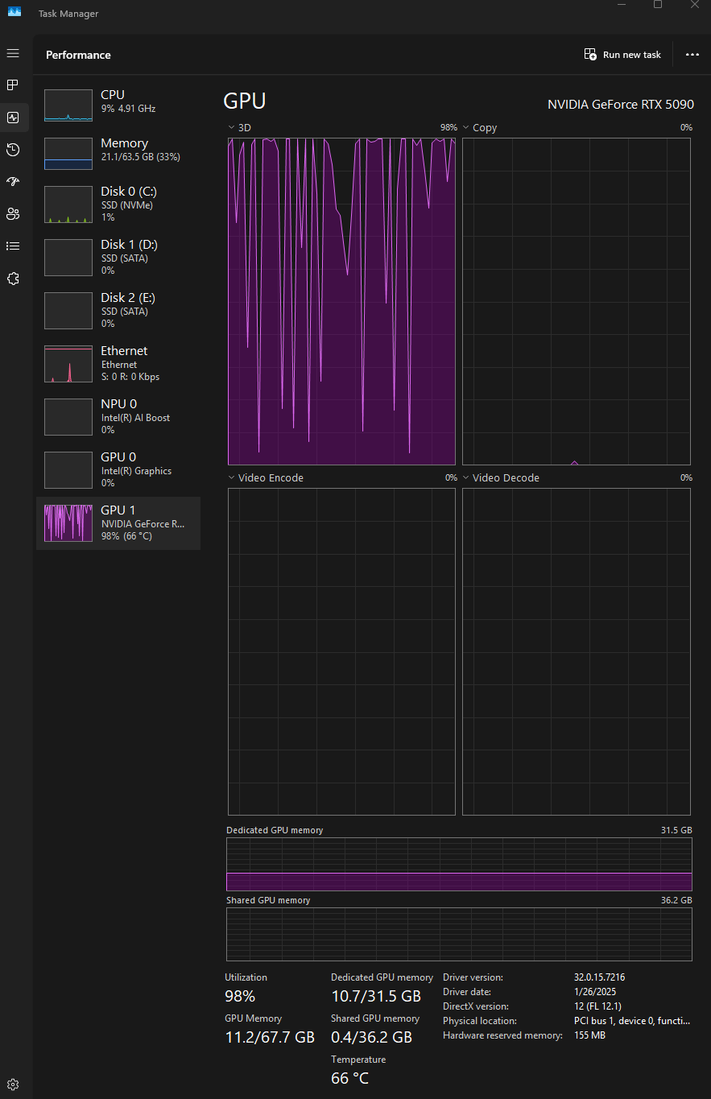711x1099 pixels.
Task: Select the Memory performance entry
Action: point(118,153)
